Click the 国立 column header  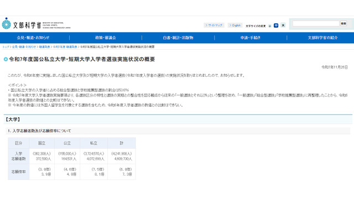(42, 143)
